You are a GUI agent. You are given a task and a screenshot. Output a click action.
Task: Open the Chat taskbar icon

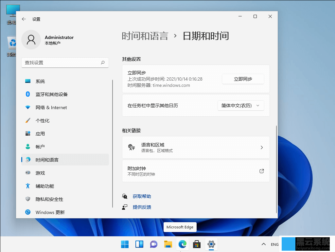[x=153, y=244]
